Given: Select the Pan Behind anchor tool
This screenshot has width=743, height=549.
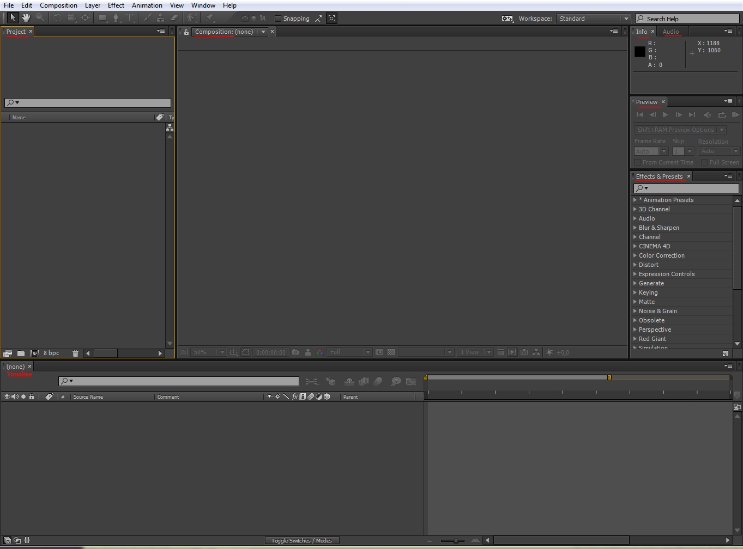Looking at the screenshot, I should point(86,18).
